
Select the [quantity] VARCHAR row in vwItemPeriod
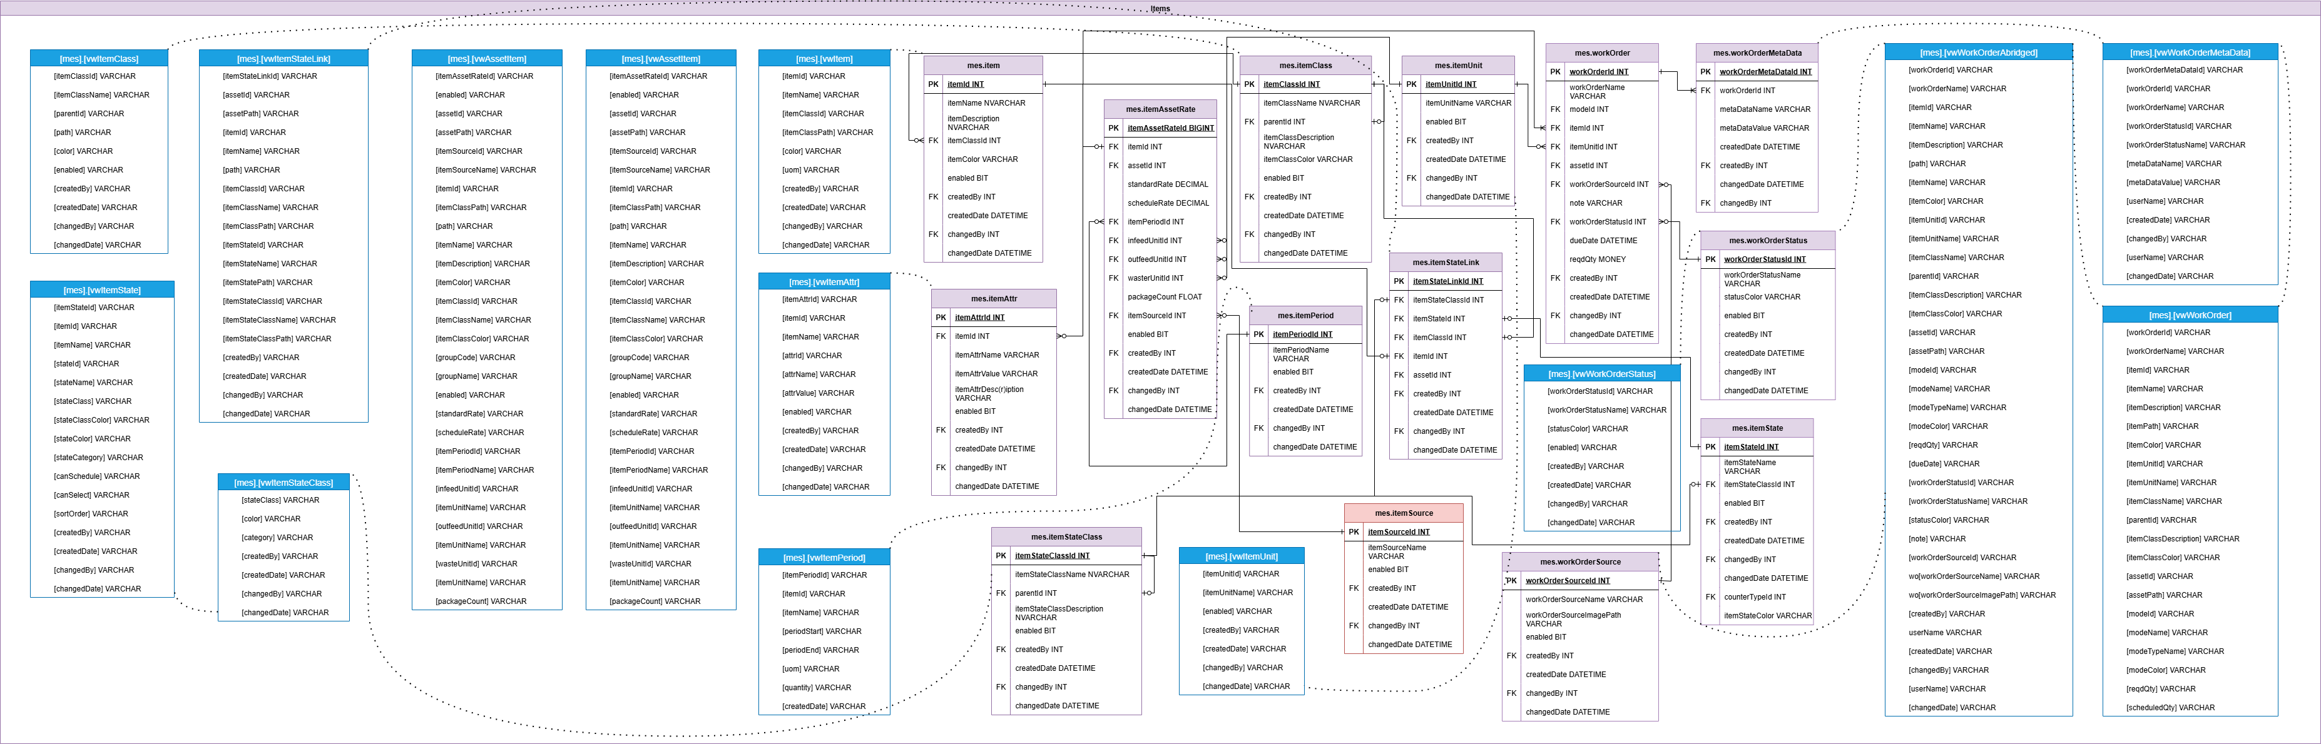(x=824, y=688)
